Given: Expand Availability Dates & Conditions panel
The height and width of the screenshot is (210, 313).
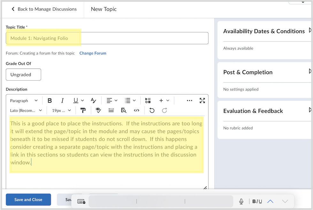Looking at the screenshot, I should pos(310,31).
